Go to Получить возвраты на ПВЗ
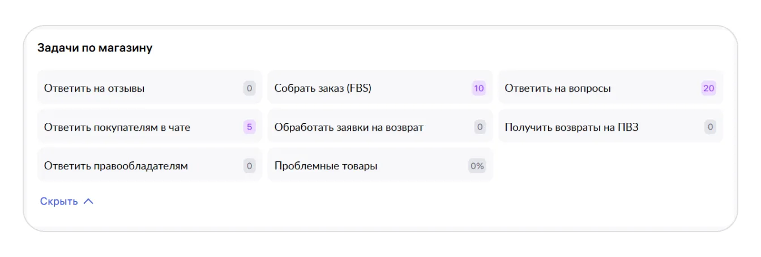Image resolution: width=761 pixels, height=257 pixels. click(571, 127)
